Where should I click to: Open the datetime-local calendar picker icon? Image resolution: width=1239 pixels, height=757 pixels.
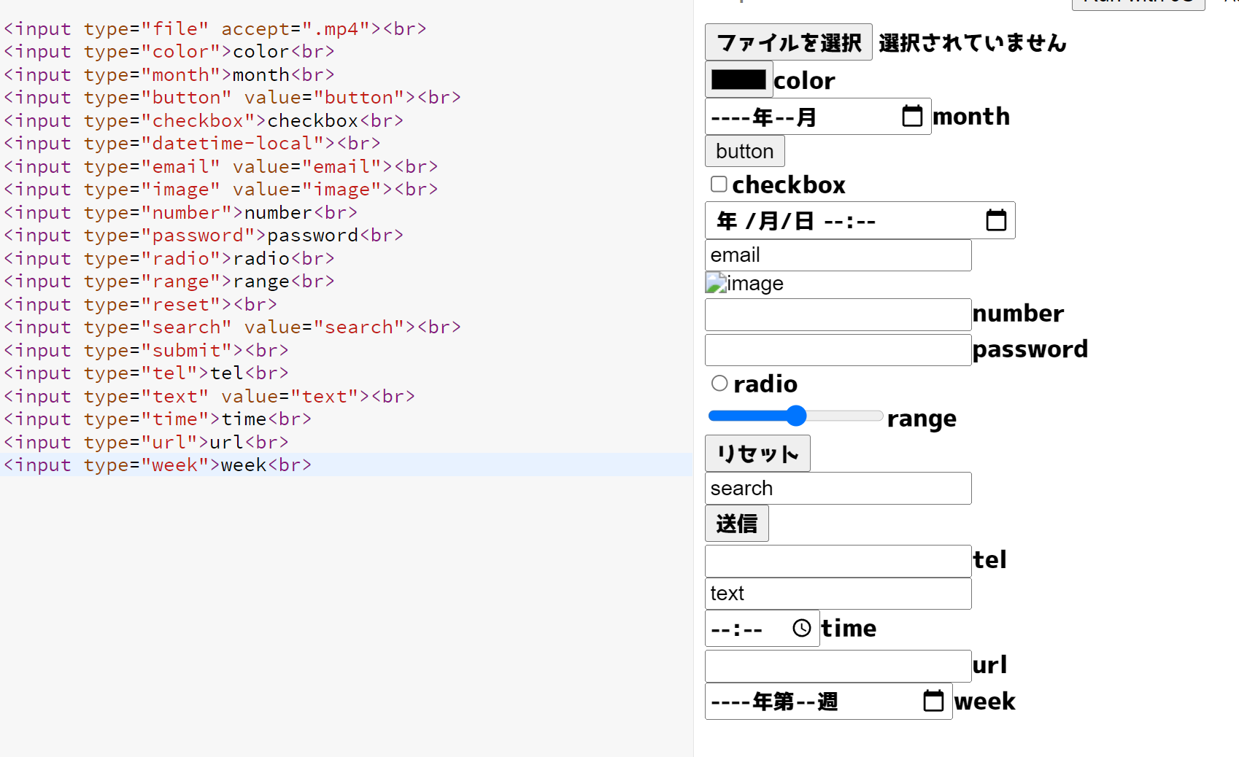[x=996, y=220]
